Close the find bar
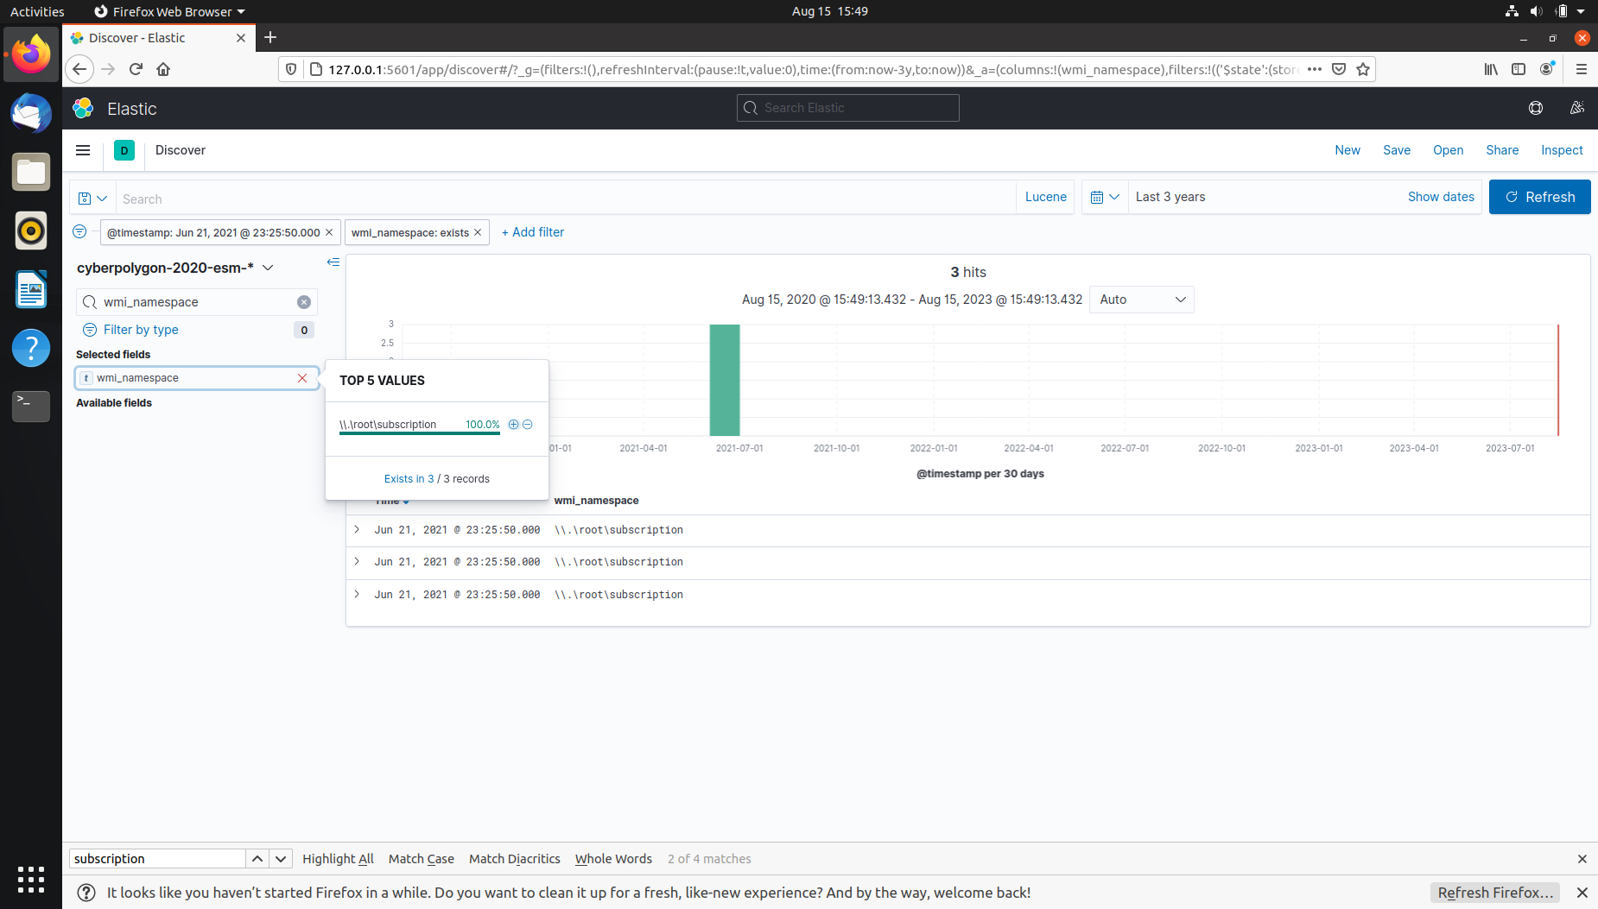Screen dimensions: 1598x909 1582,859
